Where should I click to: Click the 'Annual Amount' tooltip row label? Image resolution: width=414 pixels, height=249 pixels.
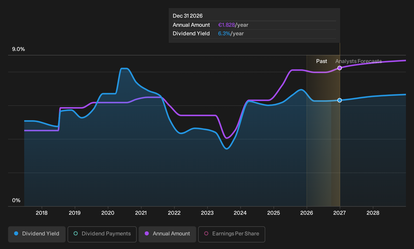[191, 25]
